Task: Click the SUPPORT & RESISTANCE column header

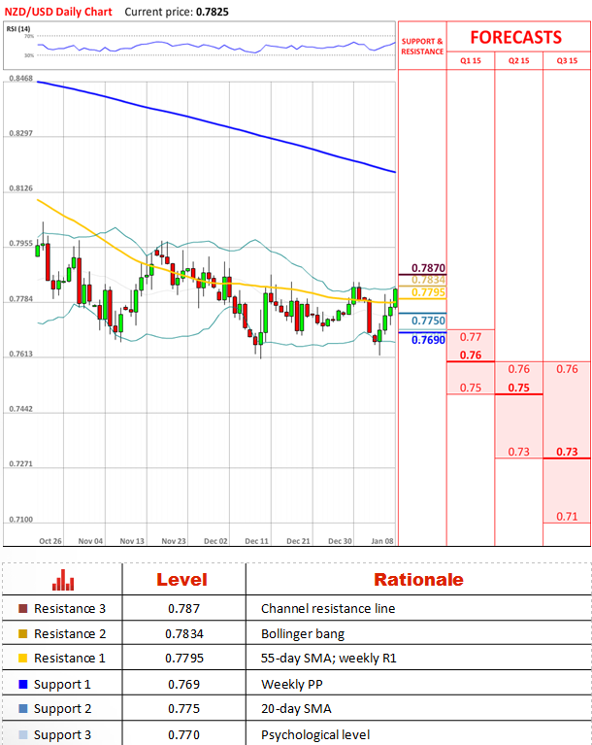Action: 422,47
